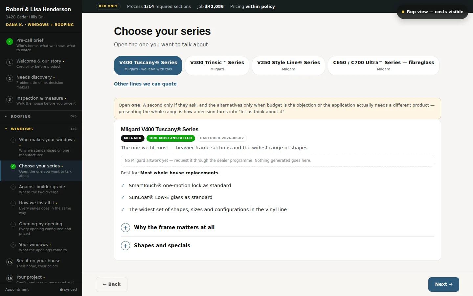
Task: Click the Milgard V400 Tuscany Series heading
Action: pyautogui.click(x=160, y=130)
